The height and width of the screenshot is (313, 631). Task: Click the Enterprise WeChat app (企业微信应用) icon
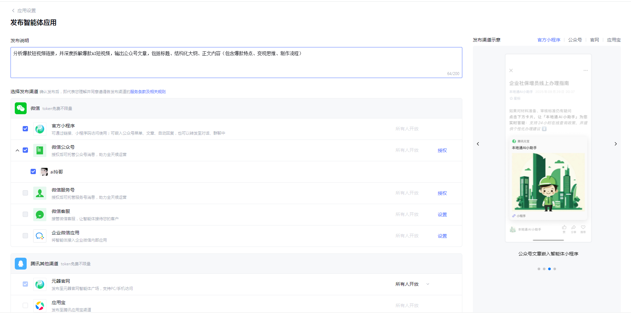(x=40, y=236)
